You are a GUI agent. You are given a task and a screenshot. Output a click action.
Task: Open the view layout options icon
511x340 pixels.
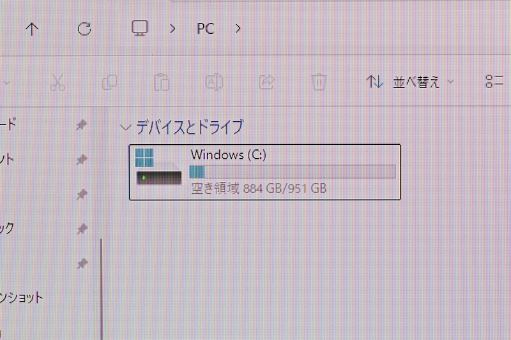coord(494,82)
